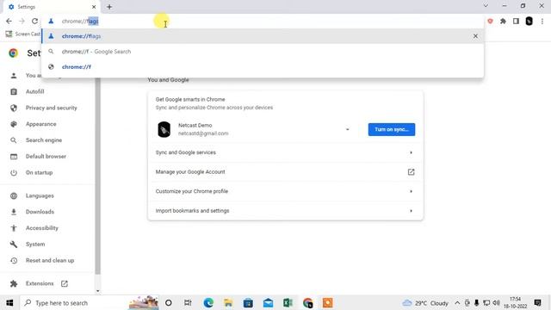Image resolution: width=551 pixels, height=310 pixels.
Task: Open the profile avatar in toolbar
Action: [529, 21]
